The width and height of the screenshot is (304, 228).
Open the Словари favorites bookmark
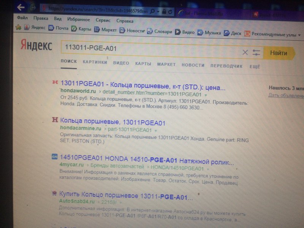click(160, 32)
